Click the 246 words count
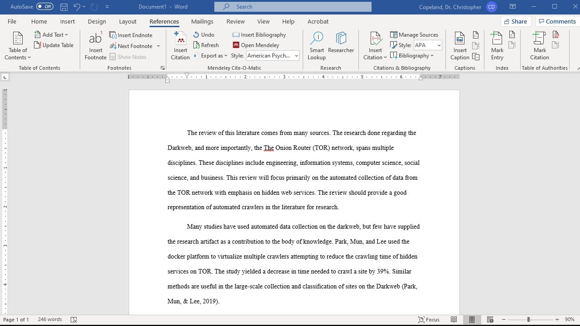 tap(50, 320)
